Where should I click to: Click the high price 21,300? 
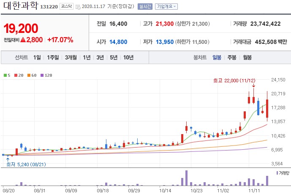coord(164,24)
